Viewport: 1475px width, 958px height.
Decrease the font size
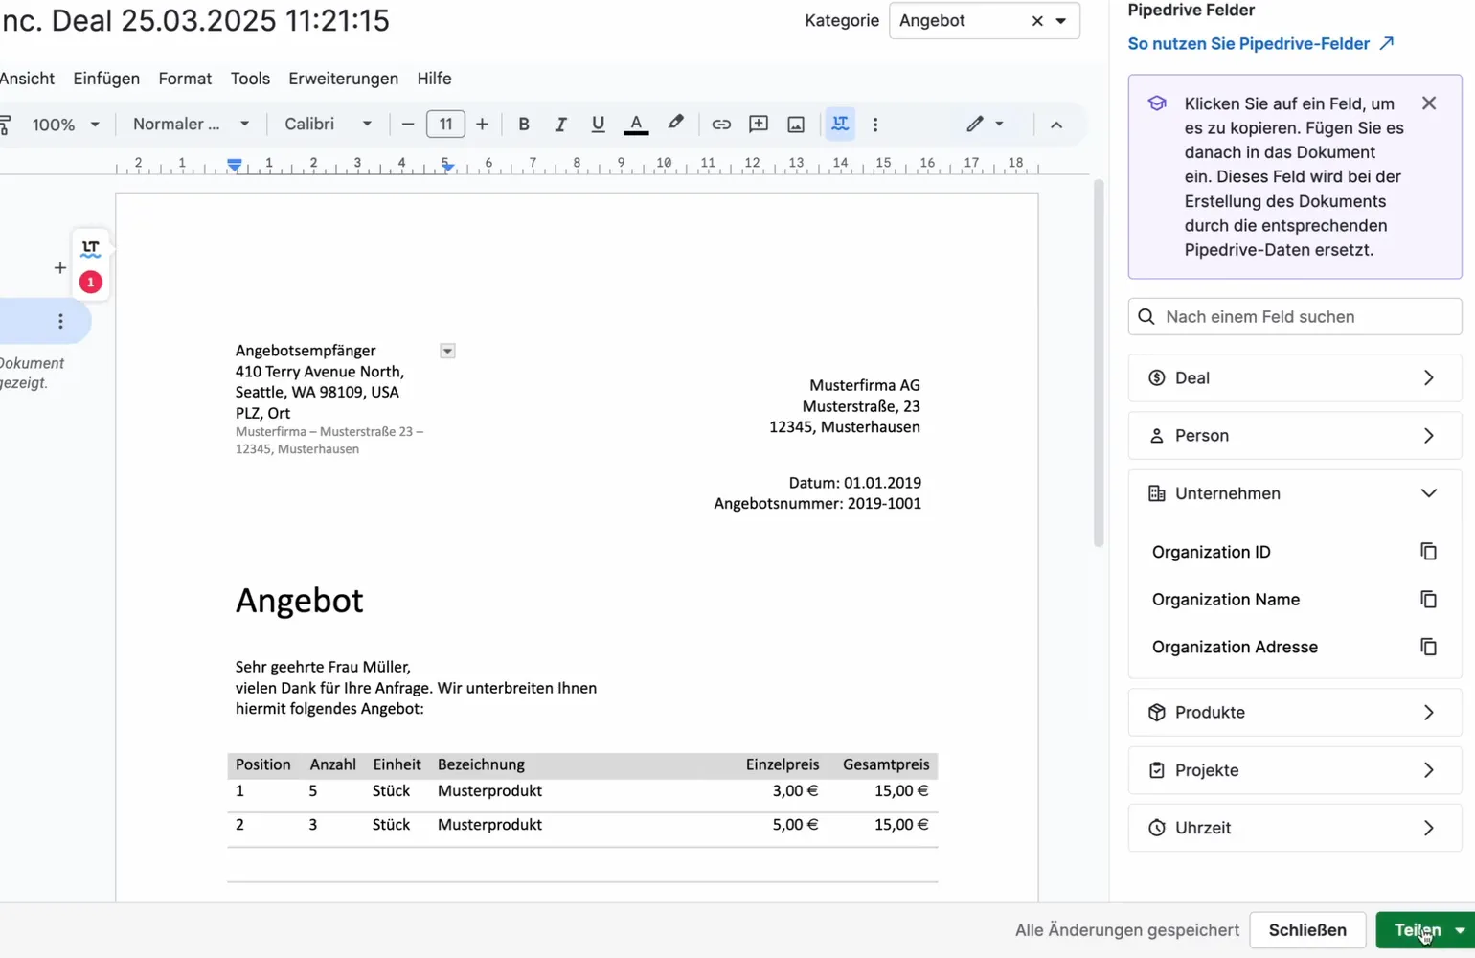(x=408, y=125)
